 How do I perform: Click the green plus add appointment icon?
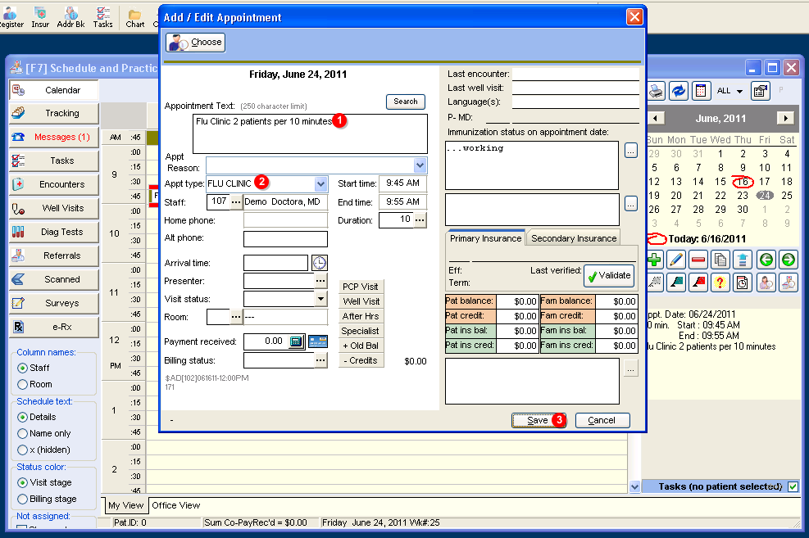point(655,260)
